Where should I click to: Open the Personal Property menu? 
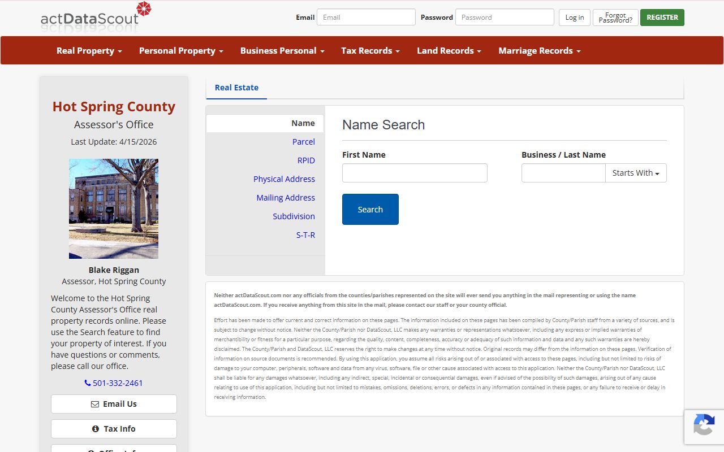pos(181,50)
